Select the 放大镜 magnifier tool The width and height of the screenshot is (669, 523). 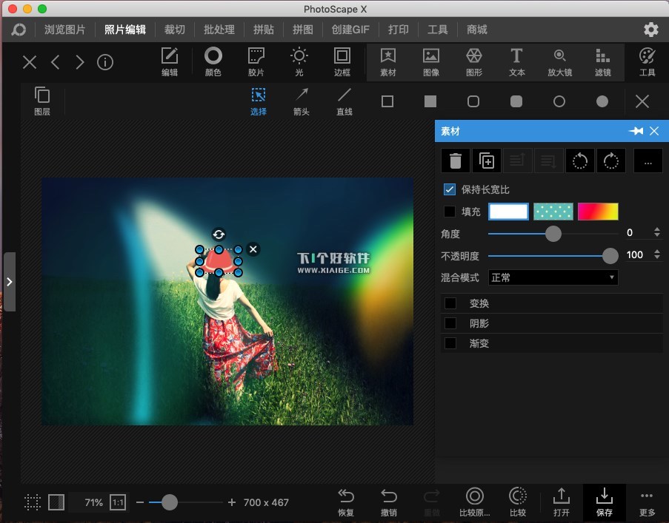(559, 62)
